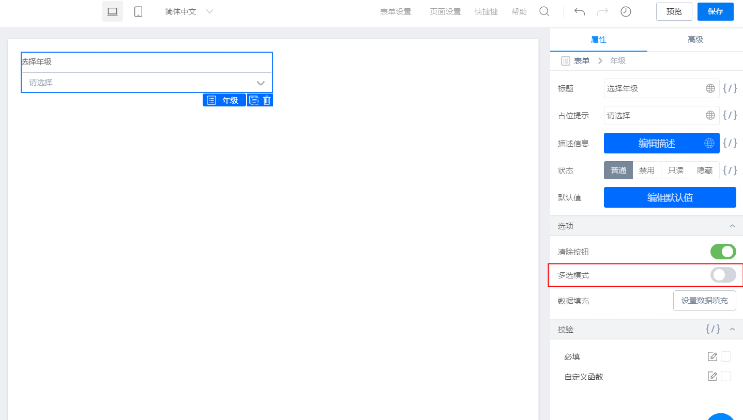Switch to mobile device view icon

point(138,11)
